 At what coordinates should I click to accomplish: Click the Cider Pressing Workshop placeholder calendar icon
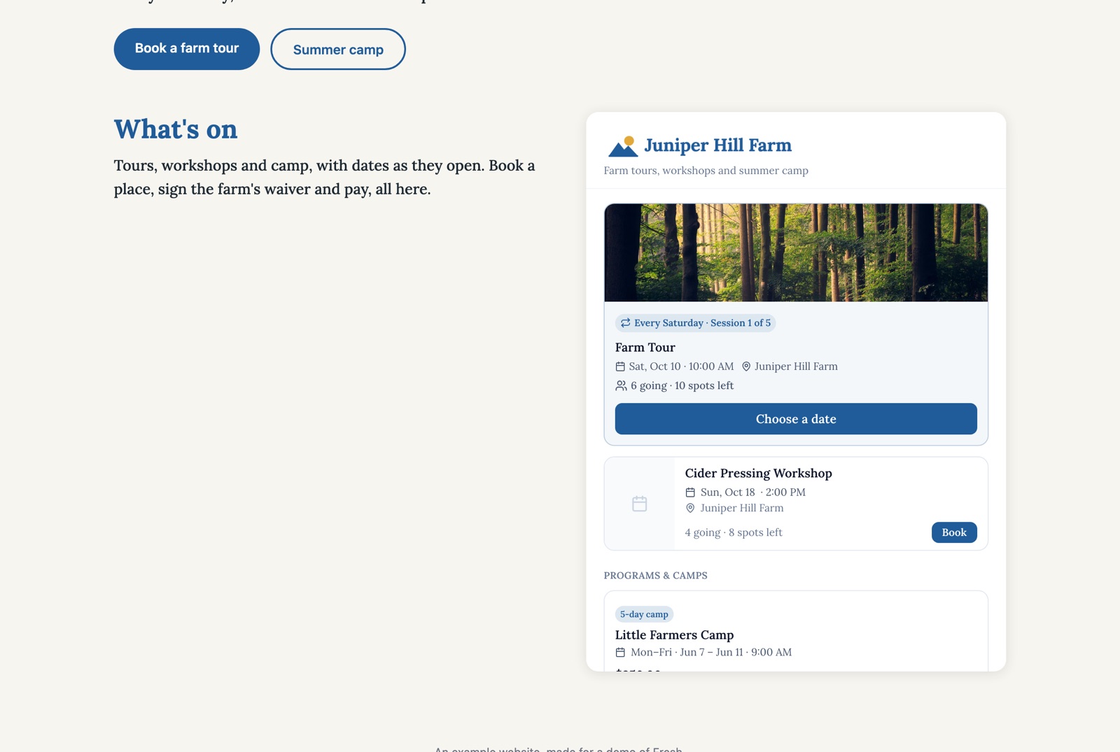pyautogui.click(x=639, y=504)
